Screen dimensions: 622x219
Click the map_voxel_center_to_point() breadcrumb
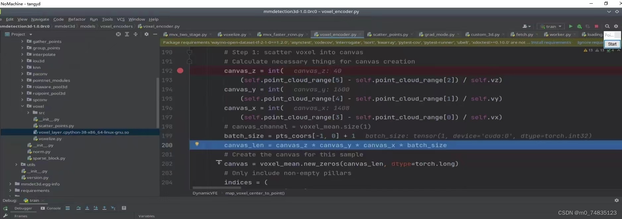click(255, 193)
